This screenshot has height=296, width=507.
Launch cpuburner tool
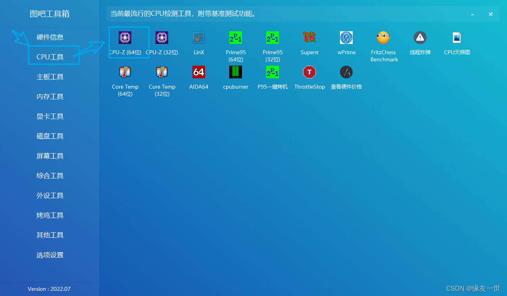click(x=236, y=78)
